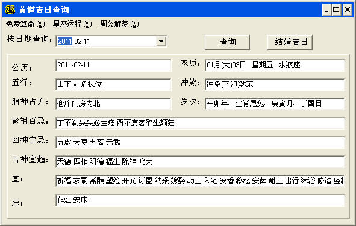Maximize the 黄道吉日查询 window
Viewport: 356px width, 226px height.
[x=336, y=10]
